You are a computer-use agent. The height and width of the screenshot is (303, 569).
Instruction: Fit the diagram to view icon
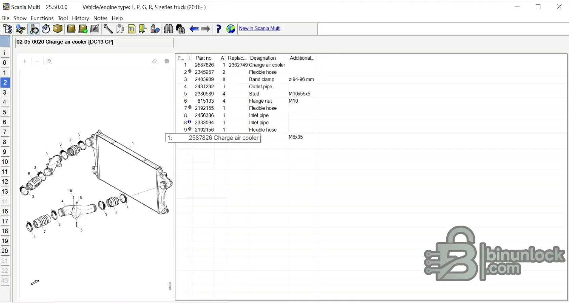tap(49, 61)
